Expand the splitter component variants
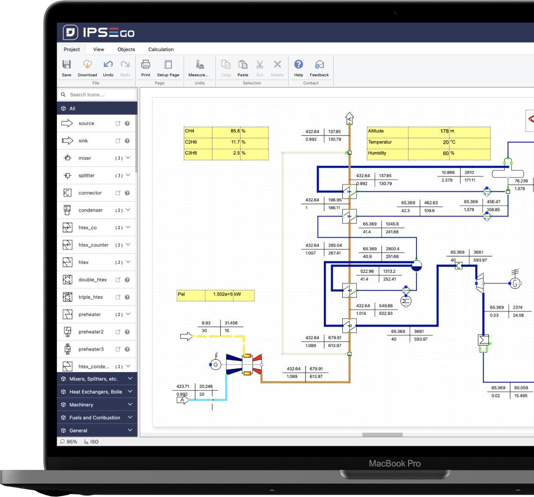The height and width of the screenshot is (497, 534). click(x=127, y=175)
